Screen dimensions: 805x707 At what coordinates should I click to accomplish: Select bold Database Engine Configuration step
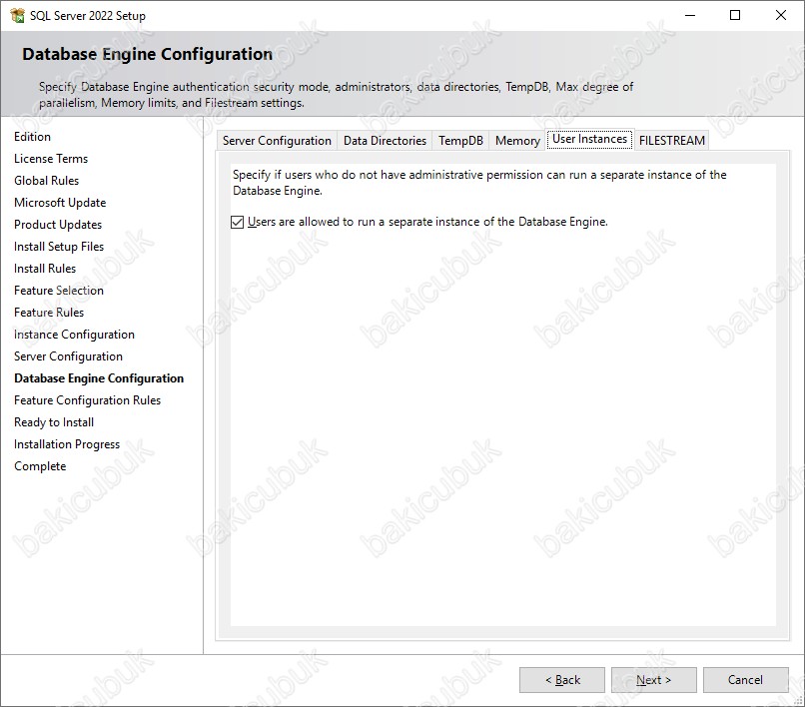coord(99,378)
